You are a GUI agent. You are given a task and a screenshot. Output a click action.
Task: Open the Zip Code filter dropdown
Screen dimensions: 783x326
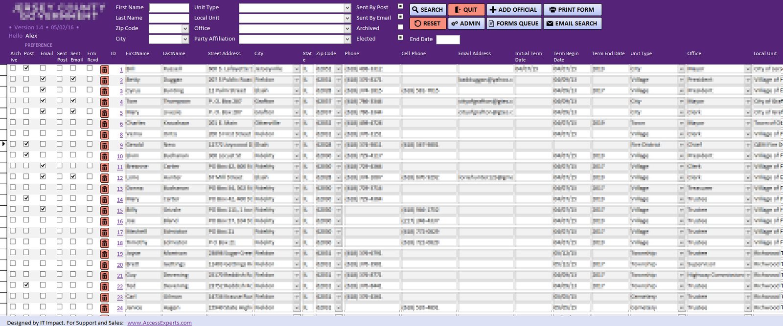point(185,29)
